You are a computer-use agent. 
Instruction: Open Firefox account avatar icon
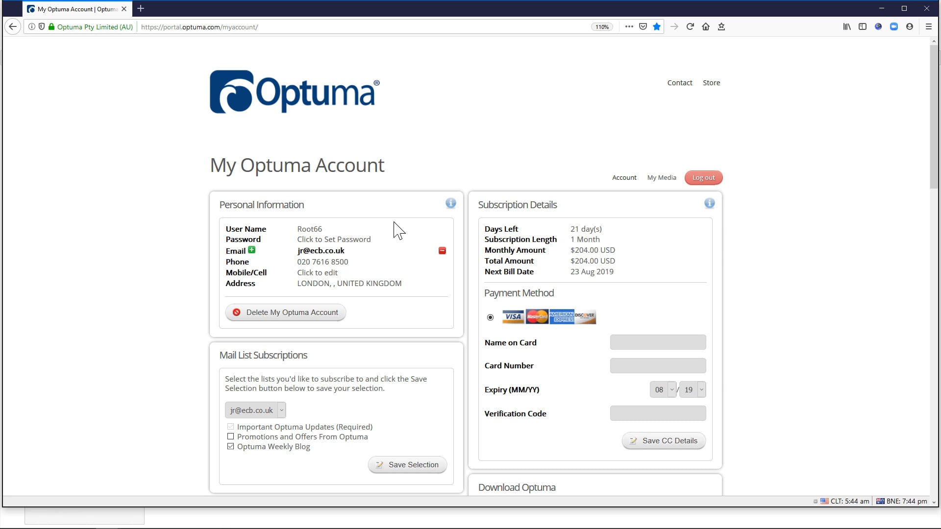[x=910, y=27]
